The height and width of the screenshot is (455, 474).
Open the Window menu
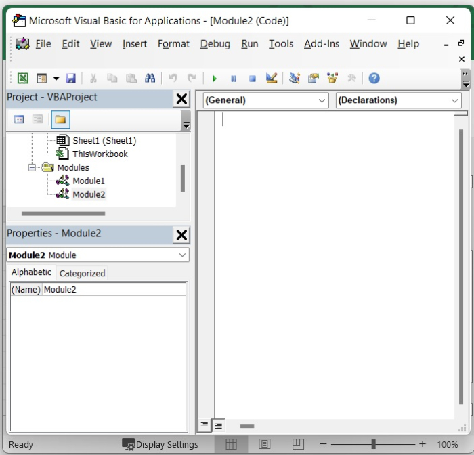(x=368, y=44)
